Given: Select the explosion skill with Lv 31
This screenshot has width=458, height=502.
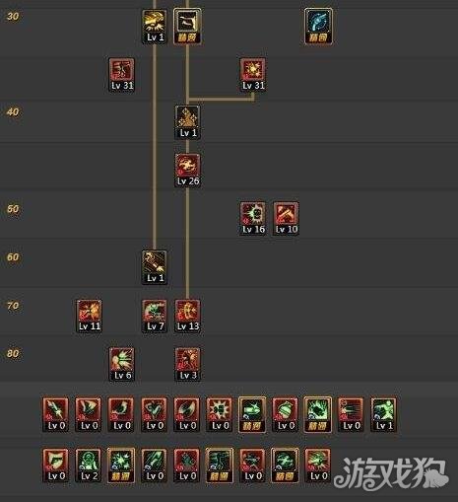Looking at the screenshot, I should pos(253,75).
